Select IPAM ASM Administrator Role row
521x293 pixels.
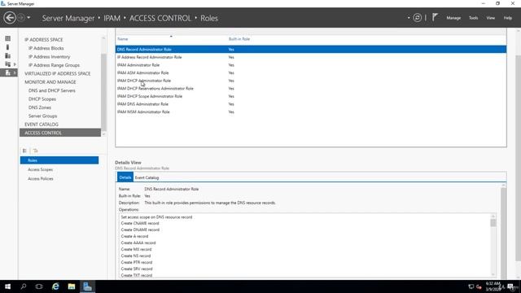(x=311, y=72)
